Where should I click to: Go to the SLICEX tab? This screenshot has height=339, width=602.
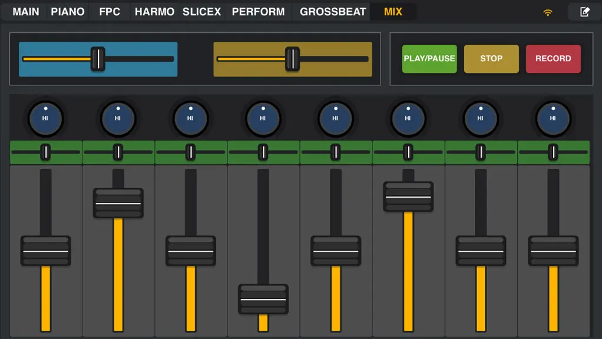[x=201, y=12]
